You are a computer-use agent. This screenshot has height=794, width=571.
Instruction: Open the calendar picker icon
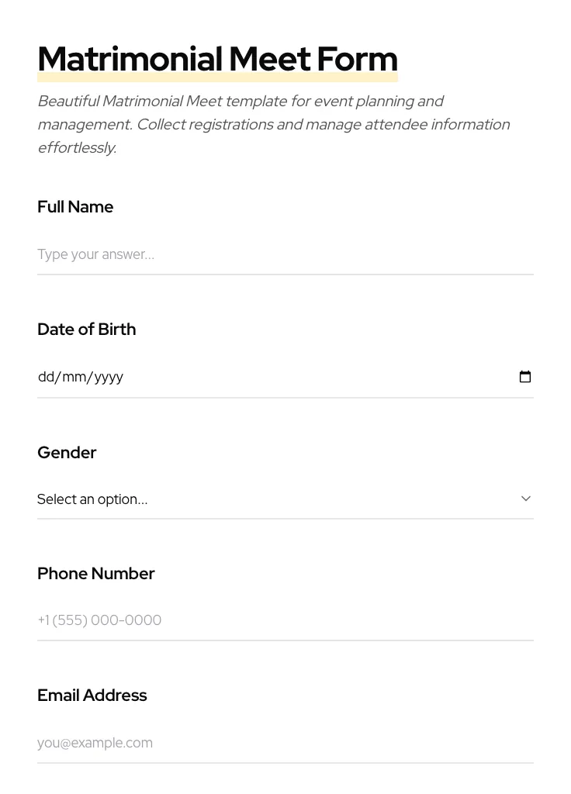[x=525, y=377]
